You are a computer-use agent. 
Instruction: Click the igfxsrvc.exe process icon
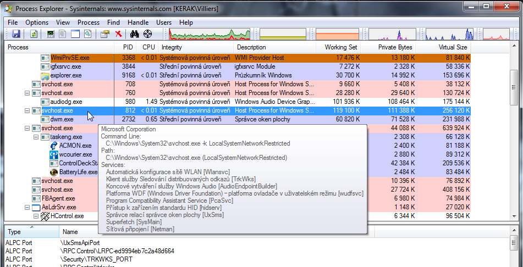coord(45,66)
